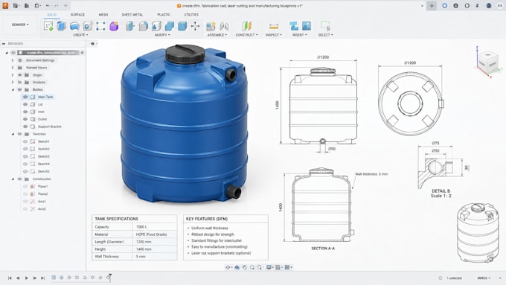Click the Display Settings monitor icon
This screenshot has height=285, width=506.
coord(269,267)
